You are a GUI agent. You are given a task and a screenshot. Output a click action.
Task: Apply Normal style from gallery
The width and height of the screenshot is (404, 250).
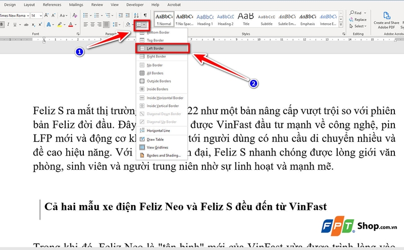point(164,19)
